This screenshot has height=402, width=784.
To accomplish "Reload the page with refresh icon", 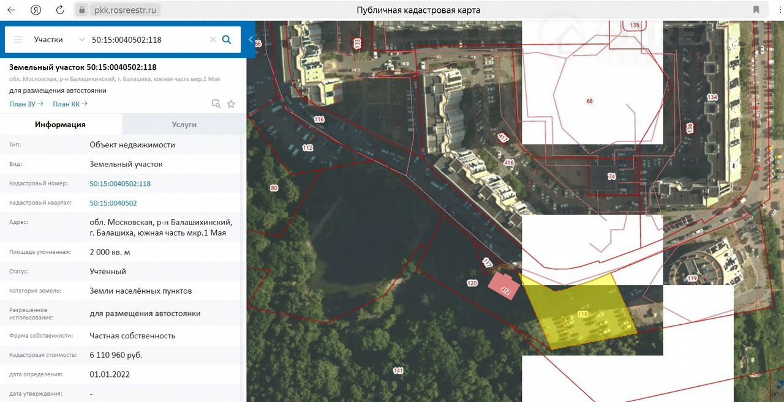I will (x=60, y=10).
